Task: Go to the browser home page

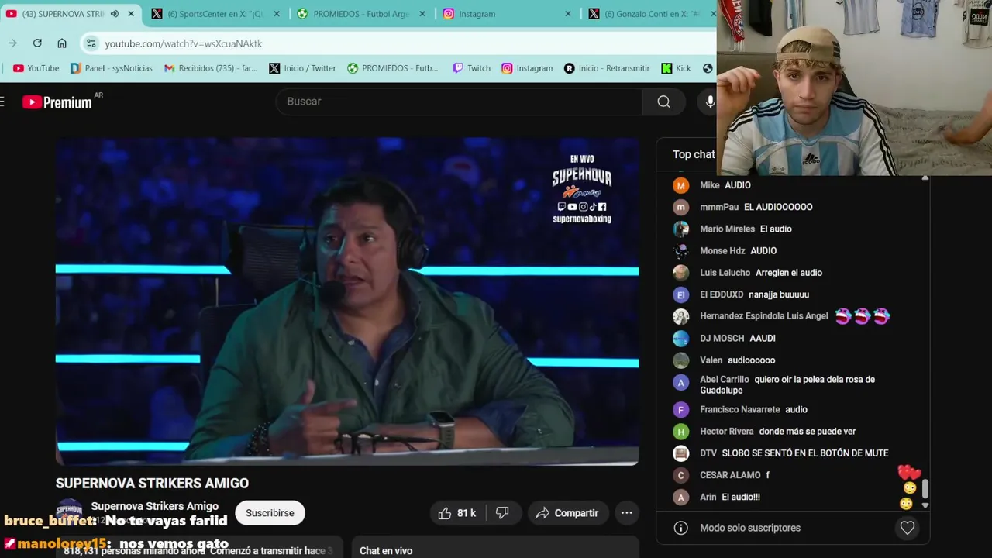Action: click(x=62, y=43)
